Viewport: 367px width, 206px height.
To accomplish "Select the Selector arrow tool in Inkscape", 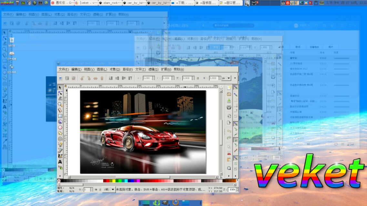I will tap(60, 88).
